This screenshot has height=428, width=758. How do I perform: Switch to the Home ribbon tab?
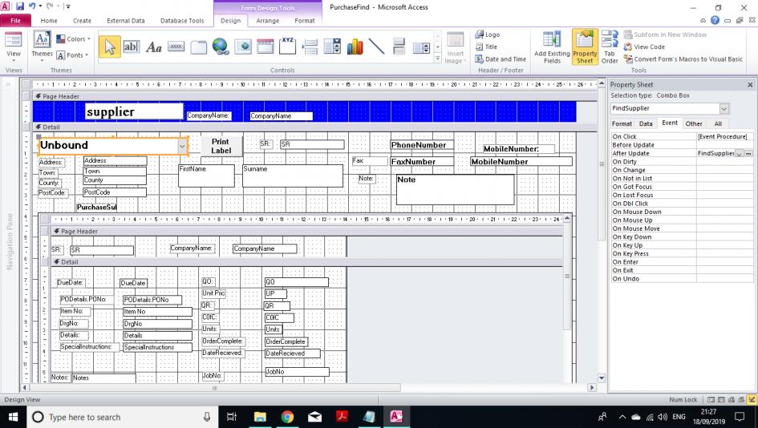click(x=49, y=21)
